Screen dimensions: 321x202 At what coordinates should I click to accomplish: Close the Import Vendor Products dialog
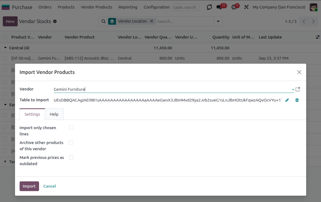coord(299,72)
